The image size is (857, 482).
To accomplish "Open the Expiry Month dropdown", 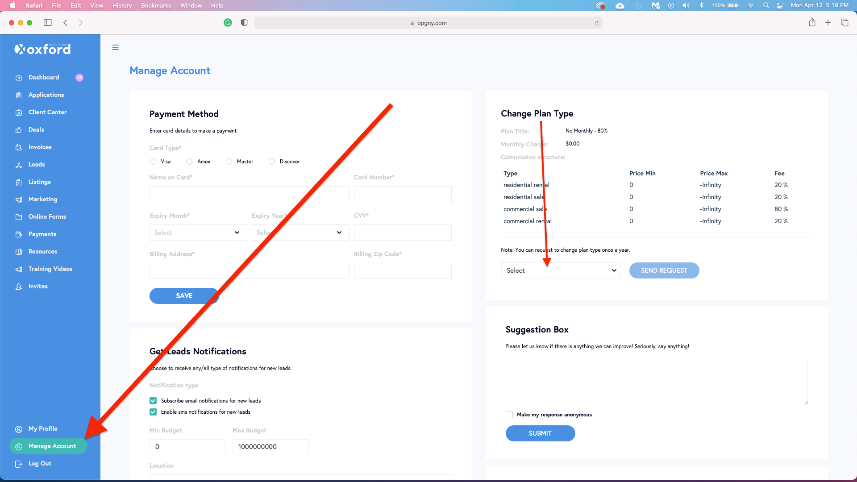I will [198, 233].
